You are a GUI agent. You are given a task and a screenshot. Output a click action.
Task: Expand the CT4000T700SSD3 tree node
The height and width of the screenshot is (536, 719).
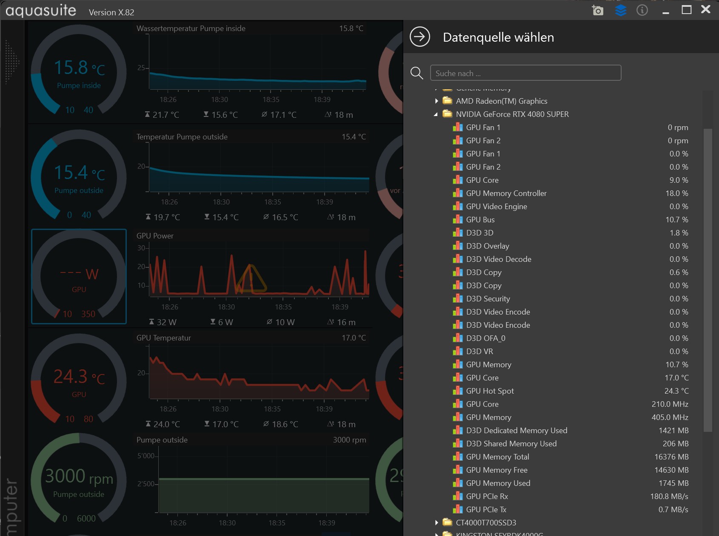(437, 523)
